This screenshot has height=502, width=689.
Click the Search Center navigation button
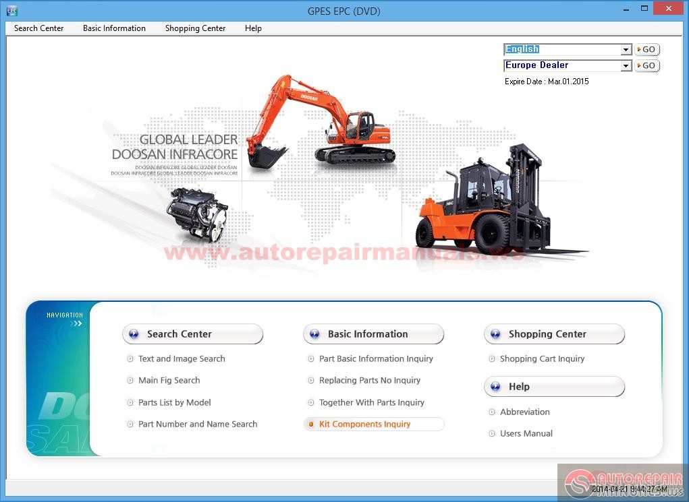192,334
